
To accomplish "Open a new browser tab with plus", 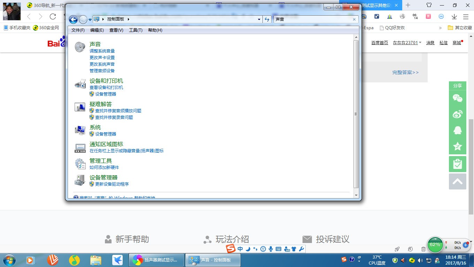I will point(408,5).
